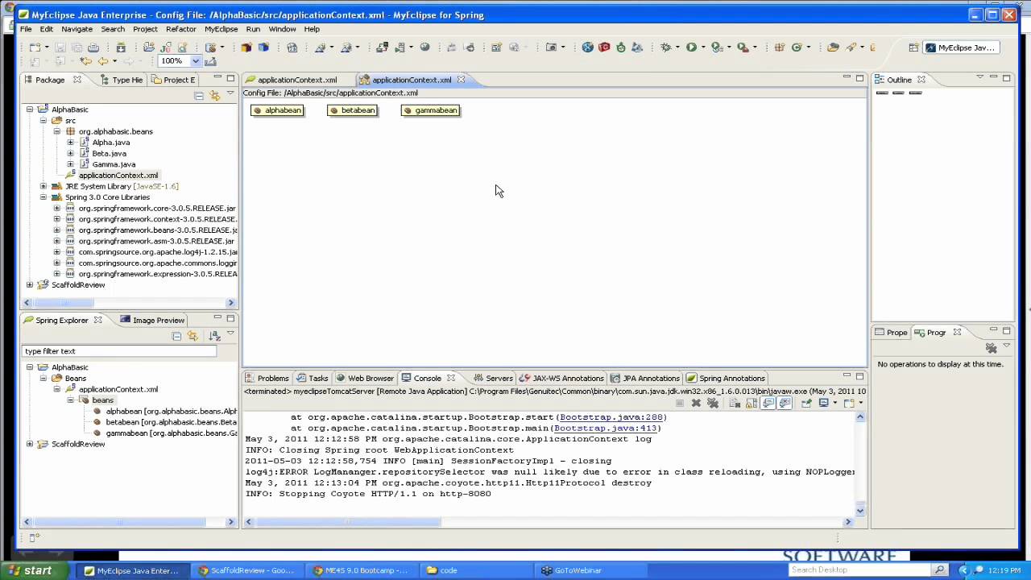Open dropdown arrow next to Run button
1031x580 pixels.
pos(703,48)
